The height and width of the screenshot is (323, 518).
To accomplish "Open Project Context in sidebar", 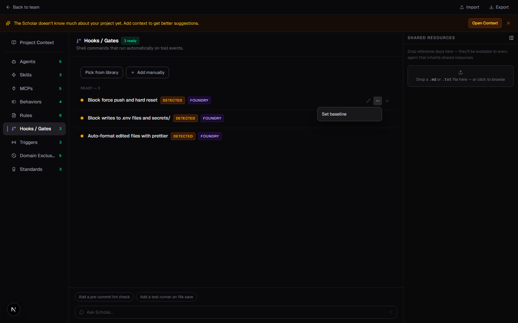I will [34, 42].
